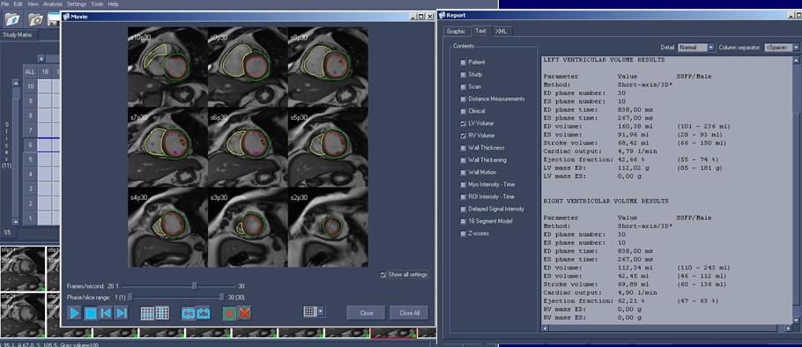
Task: Enable the Clinical checkbox
Action: (463, 111)
